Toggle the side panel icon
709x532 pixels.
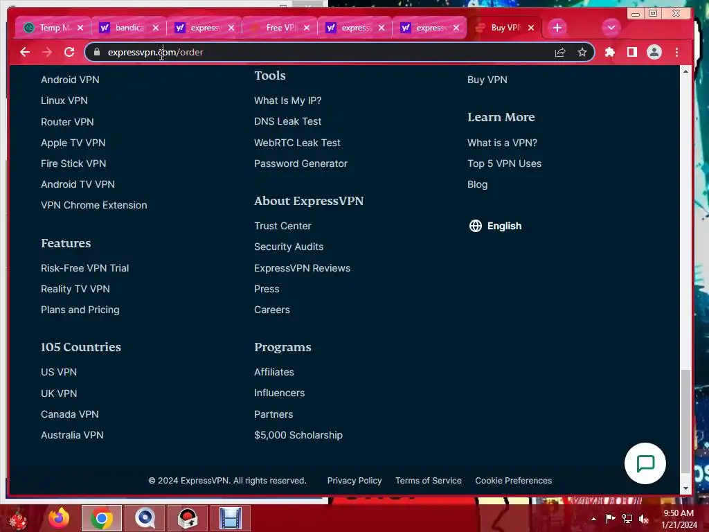point(631,52)
